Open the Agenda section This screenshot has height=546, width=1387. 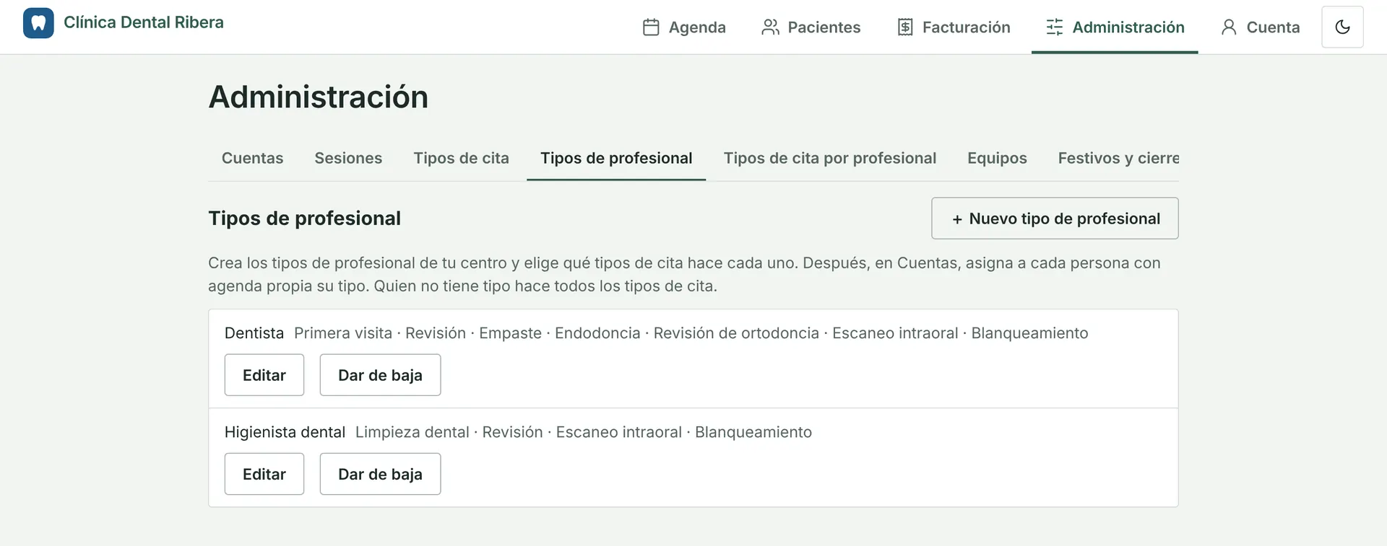tap(684, 27)
